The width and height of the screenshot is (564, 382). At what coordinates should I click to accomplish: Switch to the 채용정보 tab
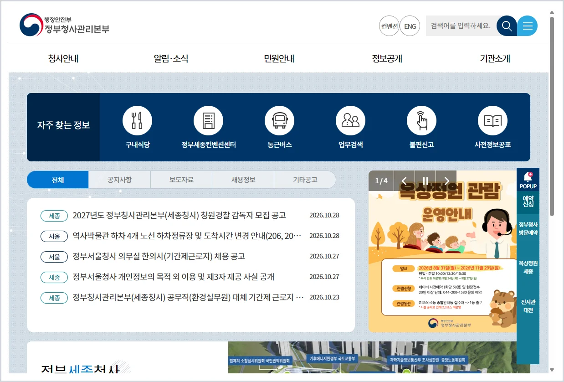tap(243, 180)
